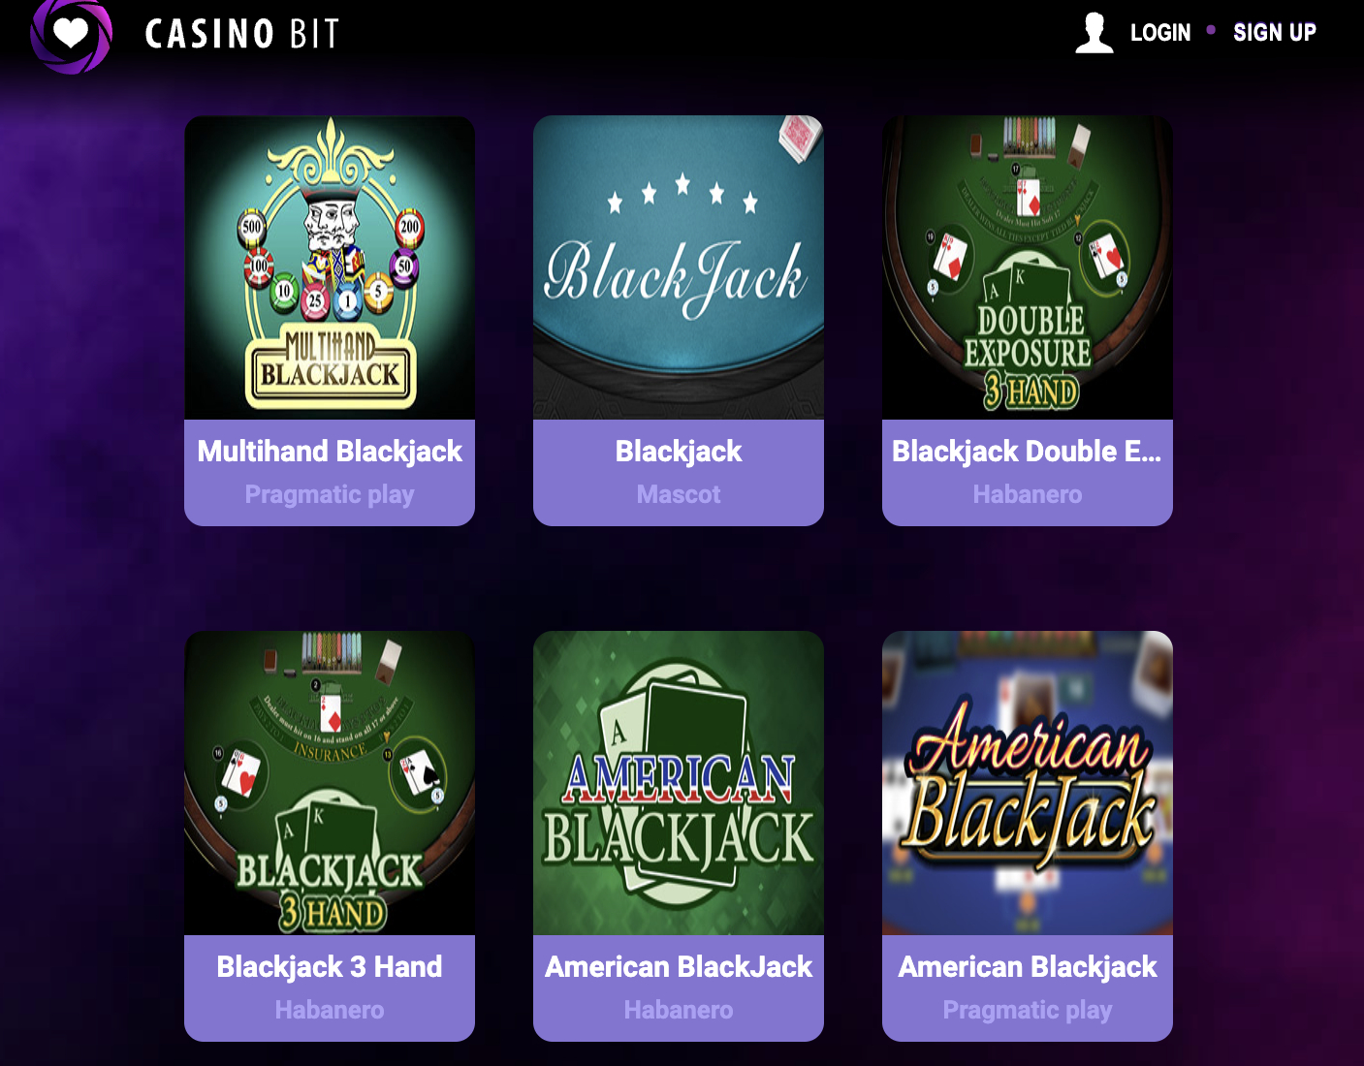
Task: Click the Habanero label under Blackjack Double Exposure
Action: click(x=1028, y=494)
